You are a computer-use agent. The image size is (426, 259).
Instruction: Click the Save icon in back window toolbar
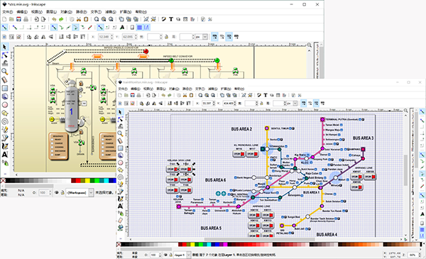coord(18,19)
